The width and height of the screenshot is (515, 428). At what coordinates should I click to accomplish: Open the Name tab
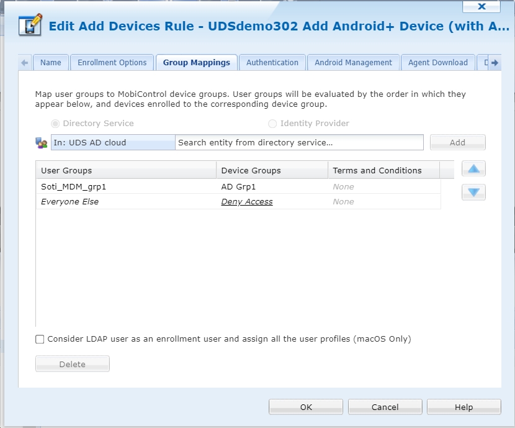[x=51, y=63]
